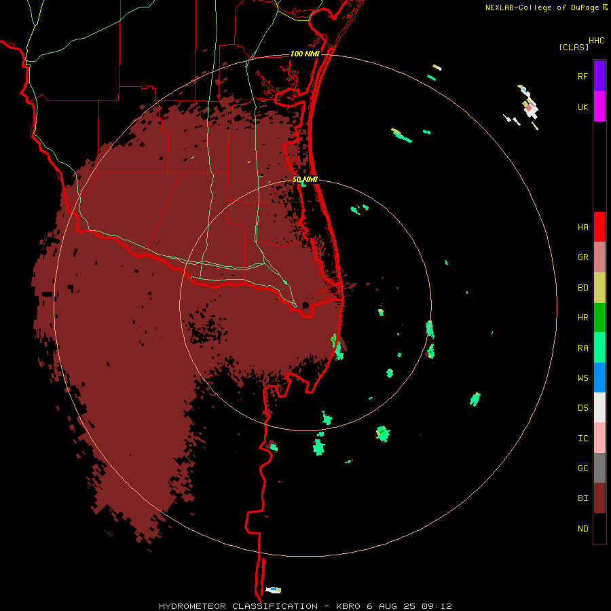This screenshot has height=611, width=611.
Task: Click the GR legend color swatch
Action: point(599,257)
